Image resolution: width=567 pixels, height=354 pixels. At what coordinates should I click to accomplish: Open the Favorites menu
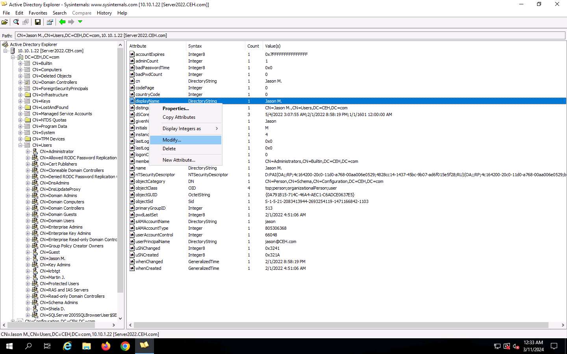click(x=38, y=13)
